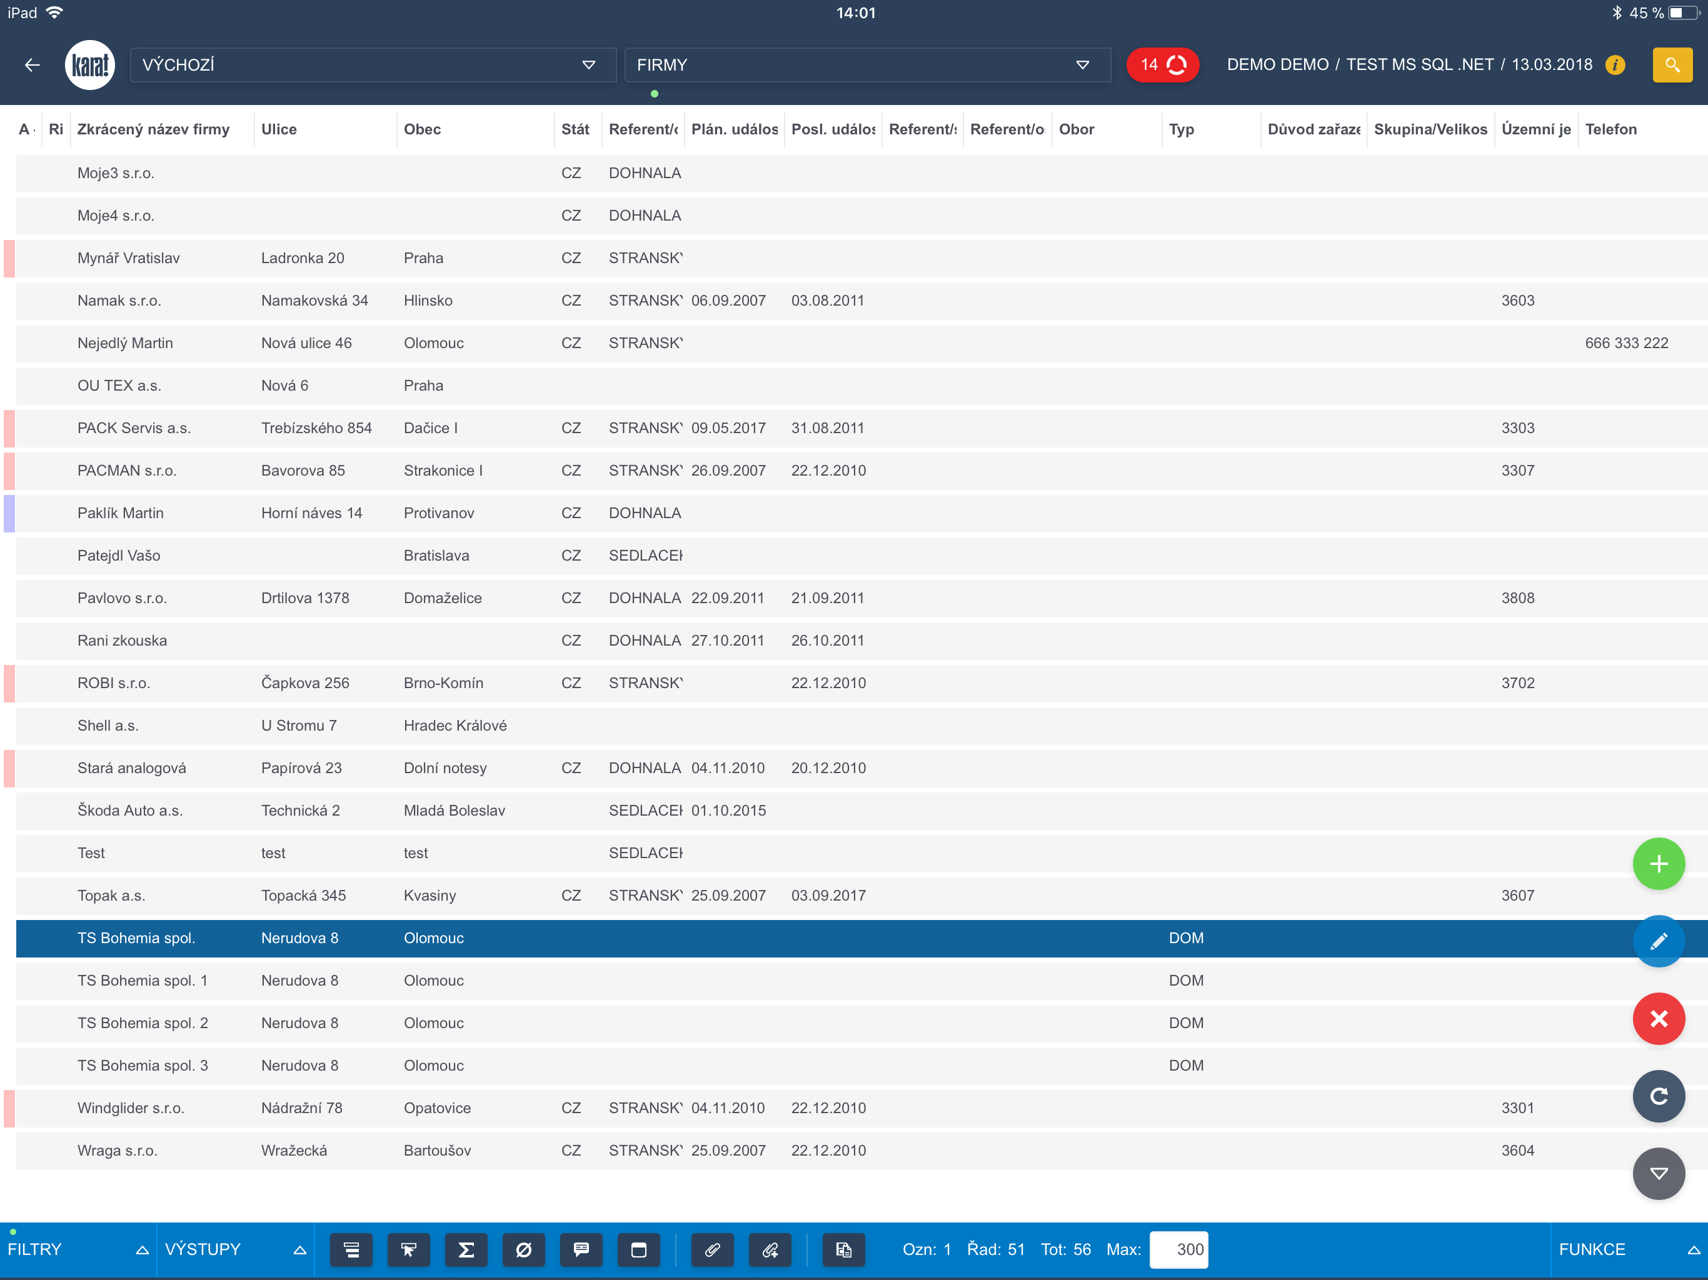Open attachments paperclip icon
Screen dimensions: 1708x1280
click(713, 1250)
